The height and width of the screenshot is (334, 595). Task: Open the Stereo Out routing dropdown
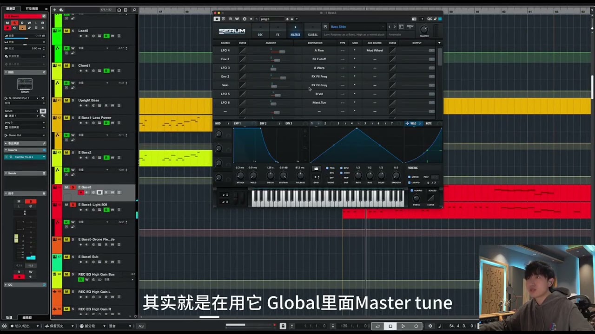coord(25,135)
